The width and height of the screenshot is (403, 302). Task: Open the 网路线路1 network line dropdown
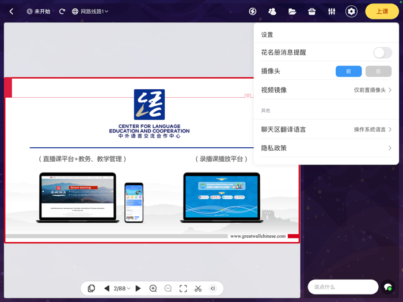pyautogui.click(x=90, y=12)
